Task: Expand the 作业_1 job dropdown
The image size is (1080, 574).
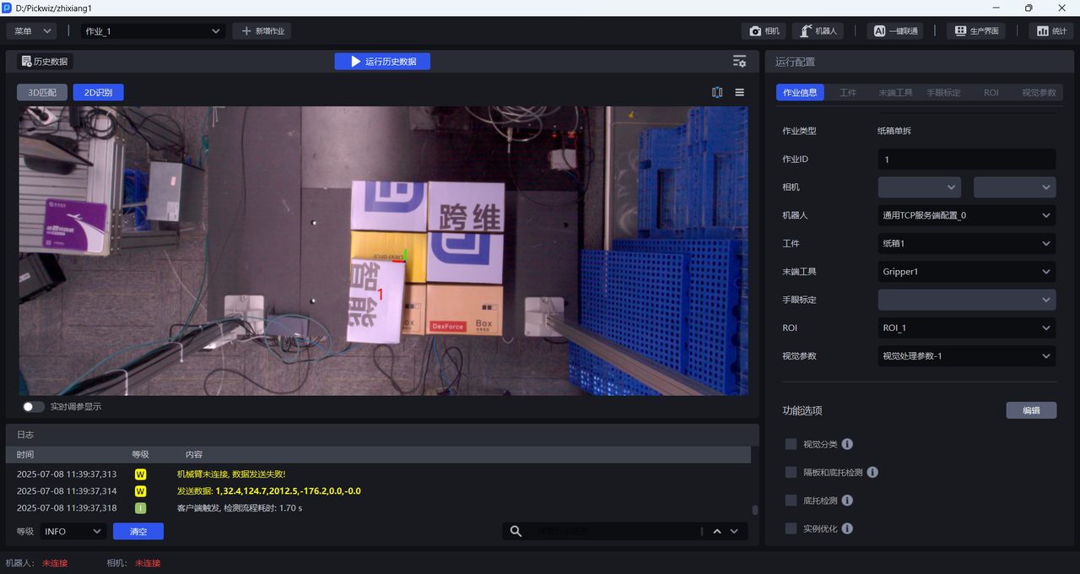Action: point(152,31)
